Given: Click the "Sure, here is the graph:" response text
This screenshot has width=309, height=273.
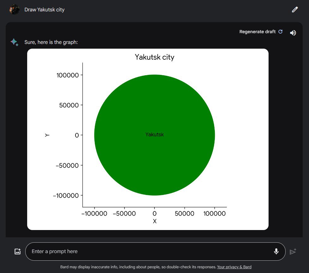Looking at the screenshot, I should pyautogui.click(x=51, y=42).
